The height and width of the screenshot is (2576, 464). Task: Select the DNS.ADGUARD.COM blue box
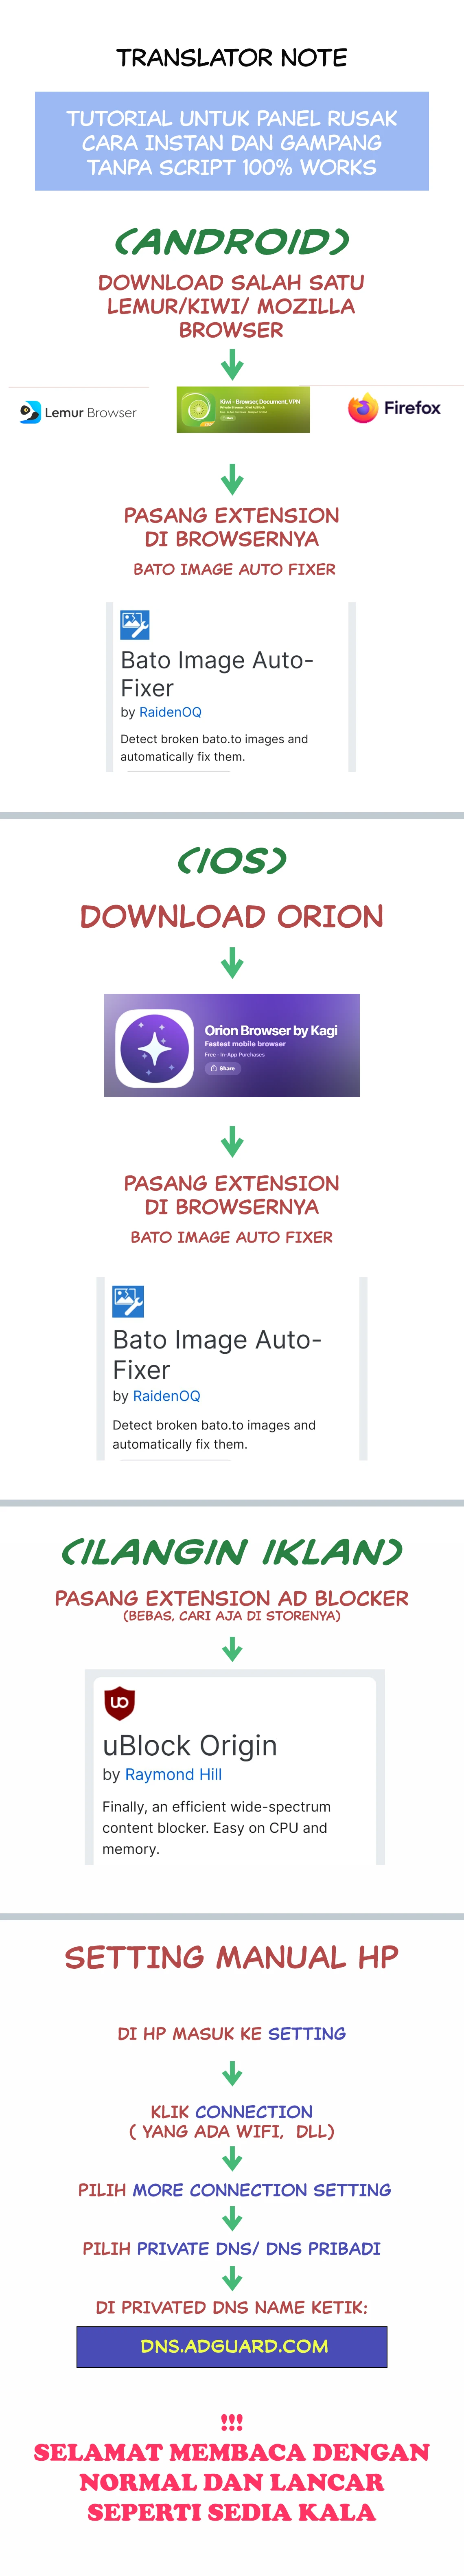(x=232, y=2346)
